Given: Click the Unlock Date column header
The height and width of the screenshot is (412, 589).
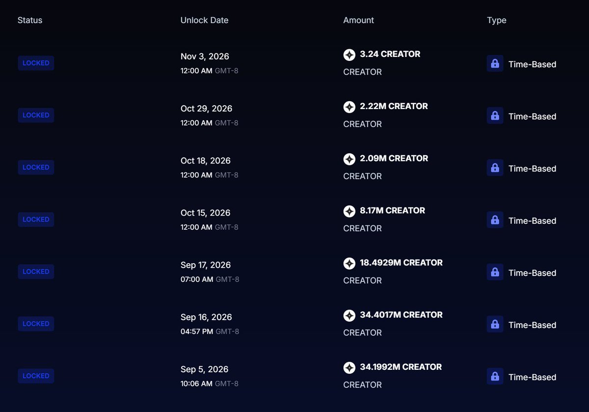Looking at the screenshot, I should pyautogui.click(x=204, y=20).
